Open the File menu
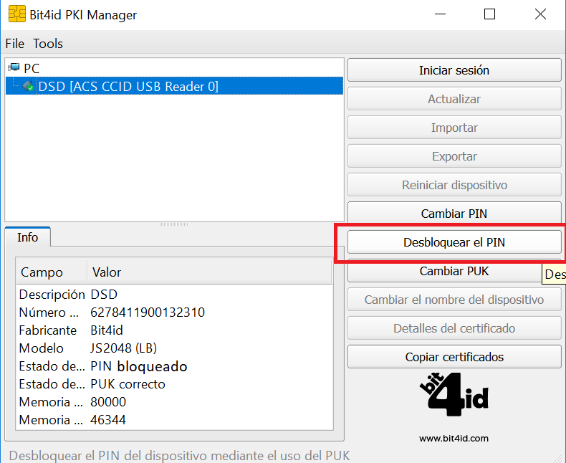 click(15, 44)
